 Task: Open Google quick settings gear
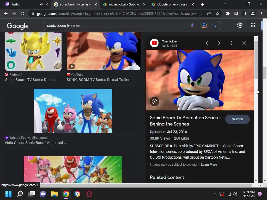240,25
